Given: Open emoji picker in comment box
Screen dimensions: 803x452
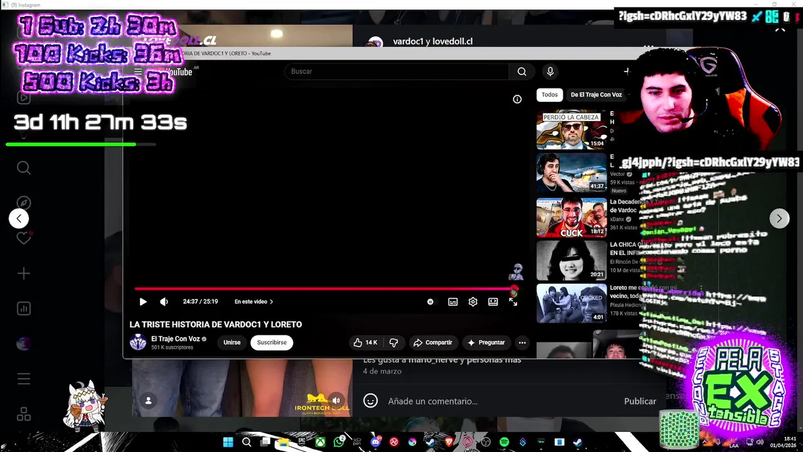Looking at the screenshot, I should click(x=371, y=401).
